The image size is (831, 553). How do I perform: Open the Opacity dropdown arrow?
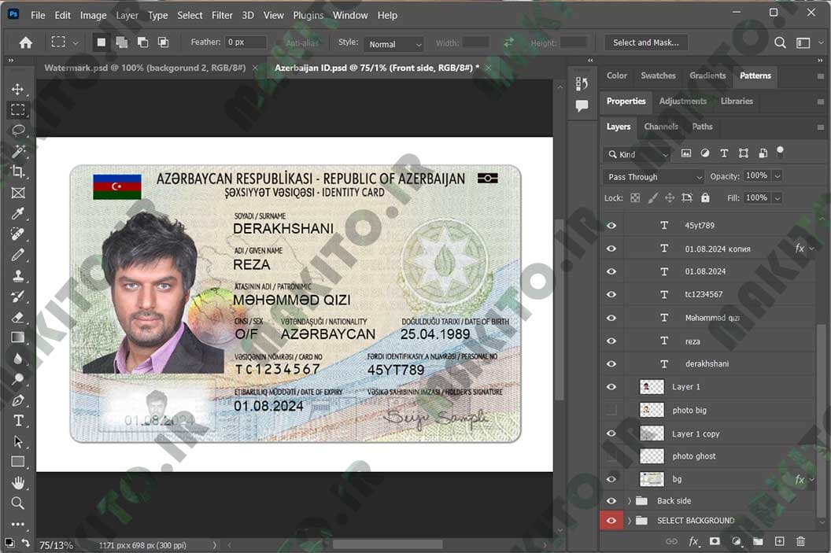tap(777, 176)
